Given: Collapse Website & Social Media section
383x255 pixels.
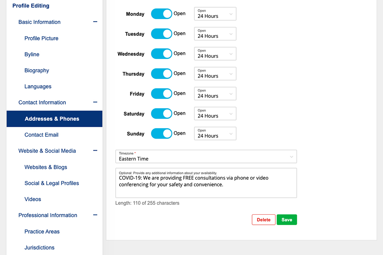Looking at the screenshot, I should [x=95, y=151].
